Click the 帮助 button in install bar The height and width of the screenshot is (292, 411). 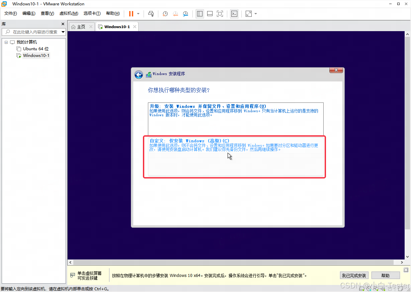coord(385,276)
